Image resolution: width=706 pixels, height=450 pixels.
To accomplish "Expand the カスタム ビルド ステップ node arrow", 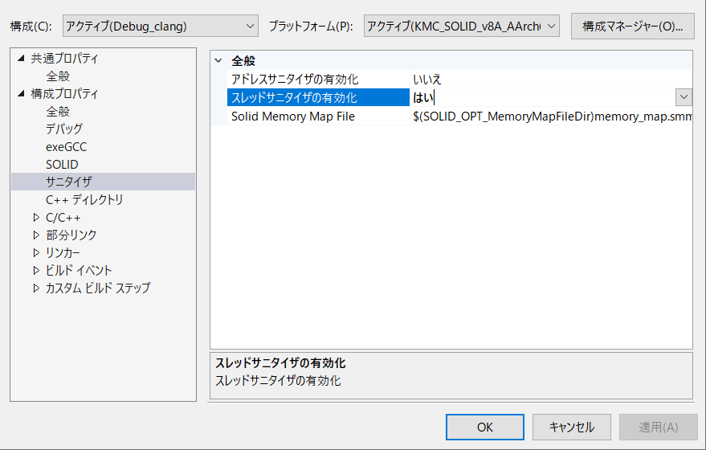I will tap(36, 288).
